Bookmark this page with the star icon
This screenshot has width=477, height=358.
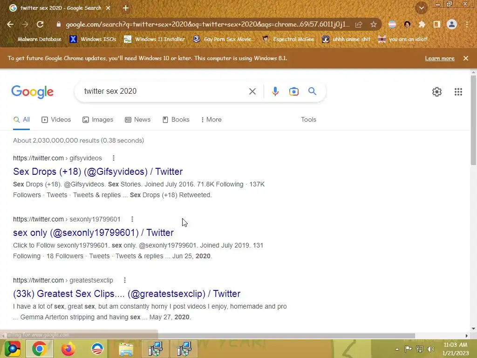click(374, 24)
